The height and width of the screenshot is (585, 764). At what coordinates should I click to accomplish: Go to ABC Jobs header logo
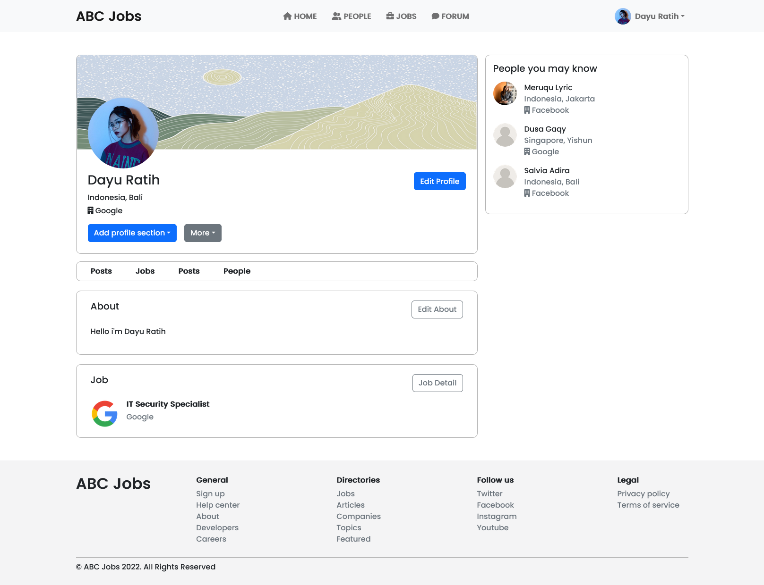[109, 16]
